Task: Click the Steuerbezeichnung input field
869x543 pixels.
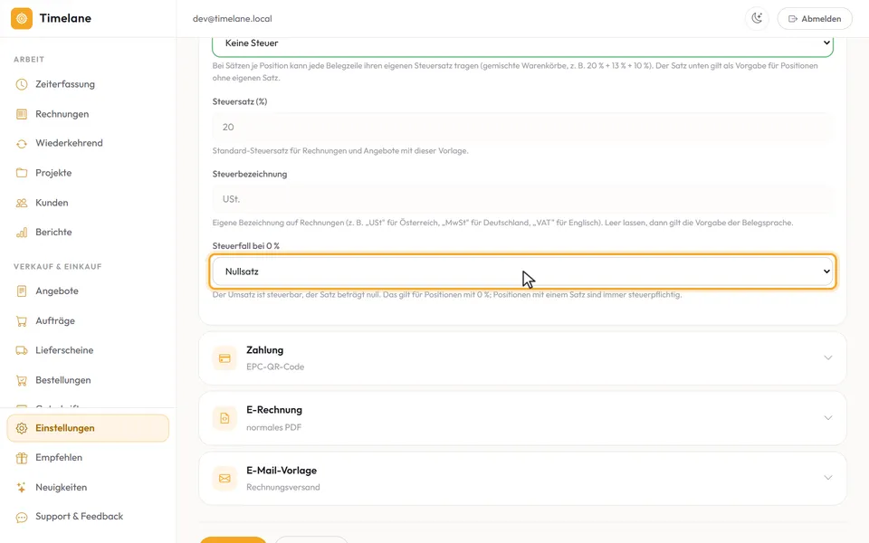Action: point(522,199)
